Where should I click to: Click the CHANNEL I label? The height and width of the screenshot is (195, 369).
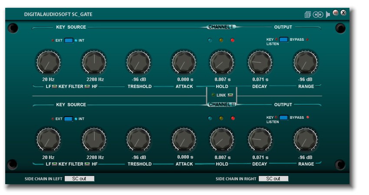(221, 27)
